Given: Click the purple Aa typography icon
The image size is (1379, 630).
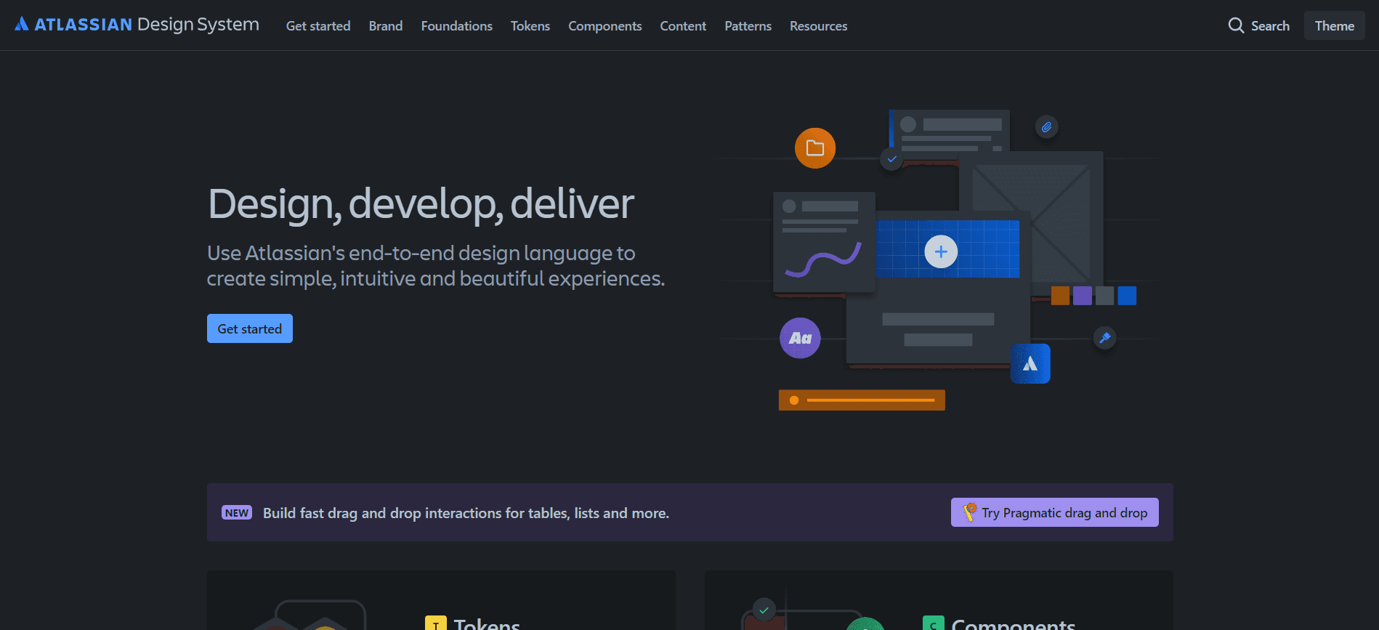Looking at the screenshot, I should click(x=800, y=338).
